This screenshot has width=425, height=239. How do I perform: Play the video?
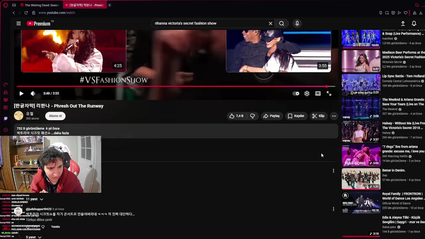coord(21,94)
